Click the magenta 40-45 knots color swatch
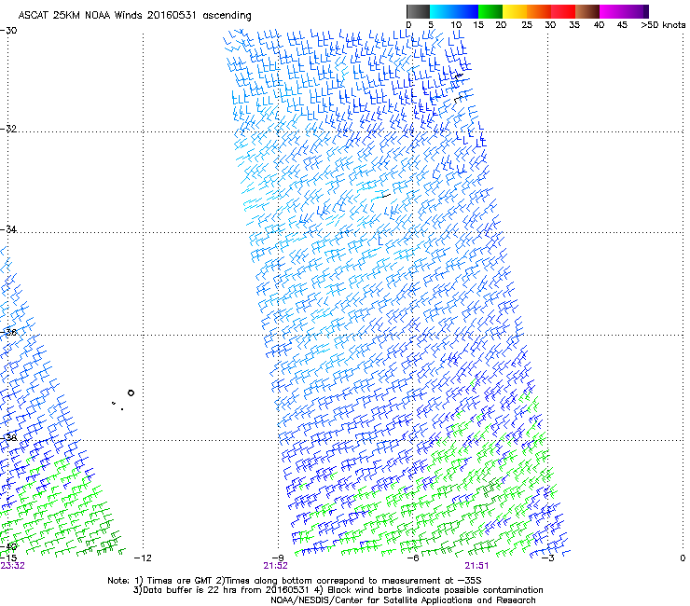Image resolution: width=690 pixels, height=606 pixels. [612, 11]
